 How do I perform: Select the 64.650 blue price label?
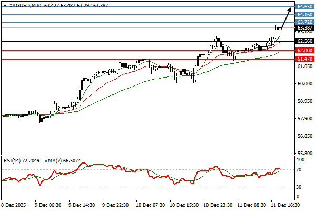[304, 7]
